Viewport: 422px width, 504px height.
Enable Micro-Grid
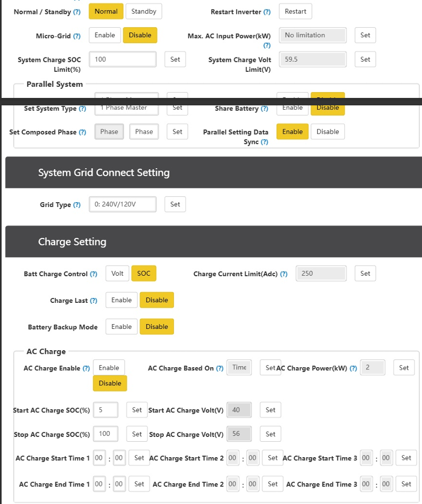point(105,35)
